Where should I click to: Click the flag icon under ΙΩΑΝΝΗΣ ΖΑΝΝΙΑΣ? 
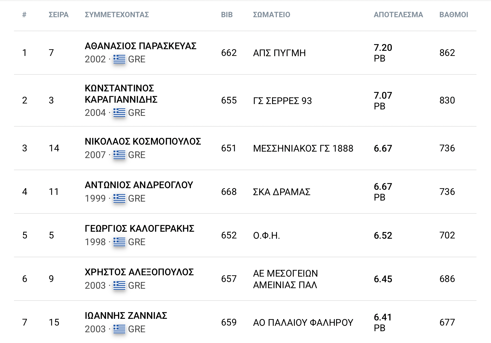(x=119, y=329)
